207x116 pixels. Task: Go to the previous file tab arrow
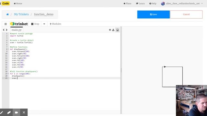click(4, 30)
